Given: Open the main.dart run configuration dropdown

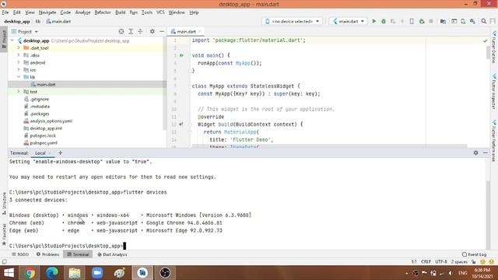Looking at the screenshot, I should point(349,21).
